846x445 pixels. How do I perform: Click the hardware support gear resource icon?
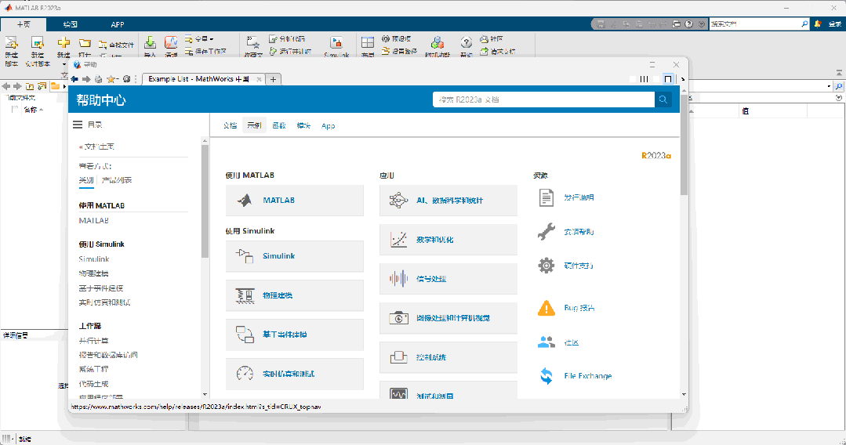tap(546, 266)
